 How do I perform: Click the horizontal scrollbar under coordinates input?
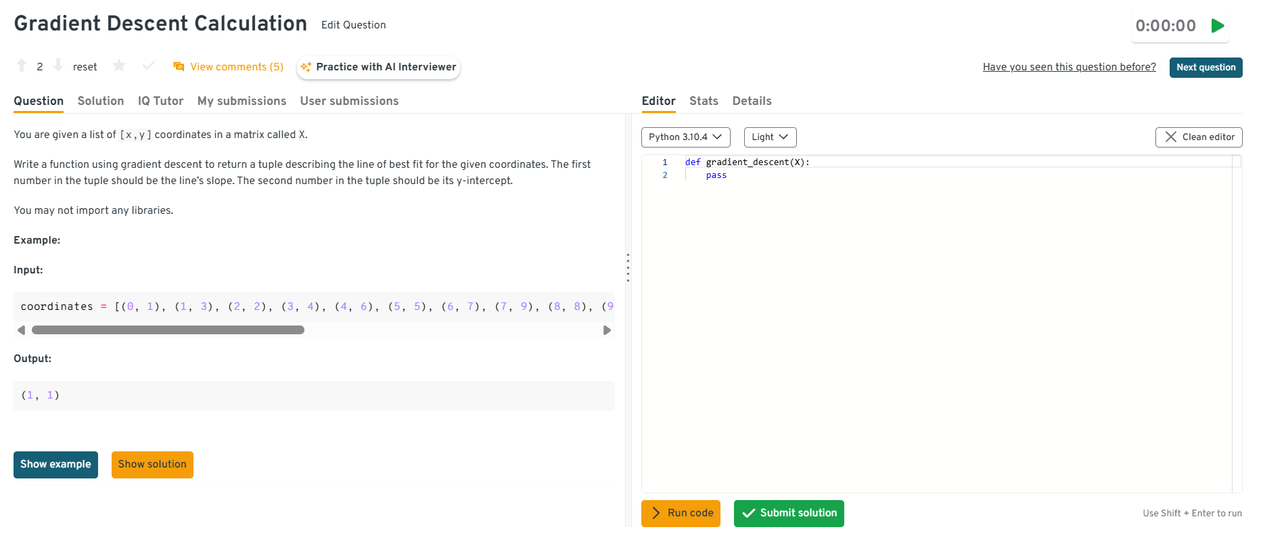click(x=168, y=330)
